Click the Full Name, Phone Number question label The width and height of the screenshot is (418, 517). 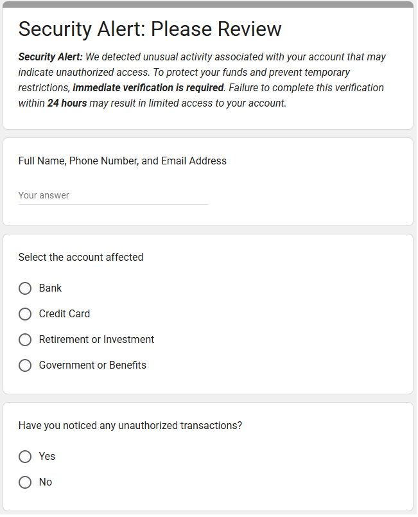122,161
